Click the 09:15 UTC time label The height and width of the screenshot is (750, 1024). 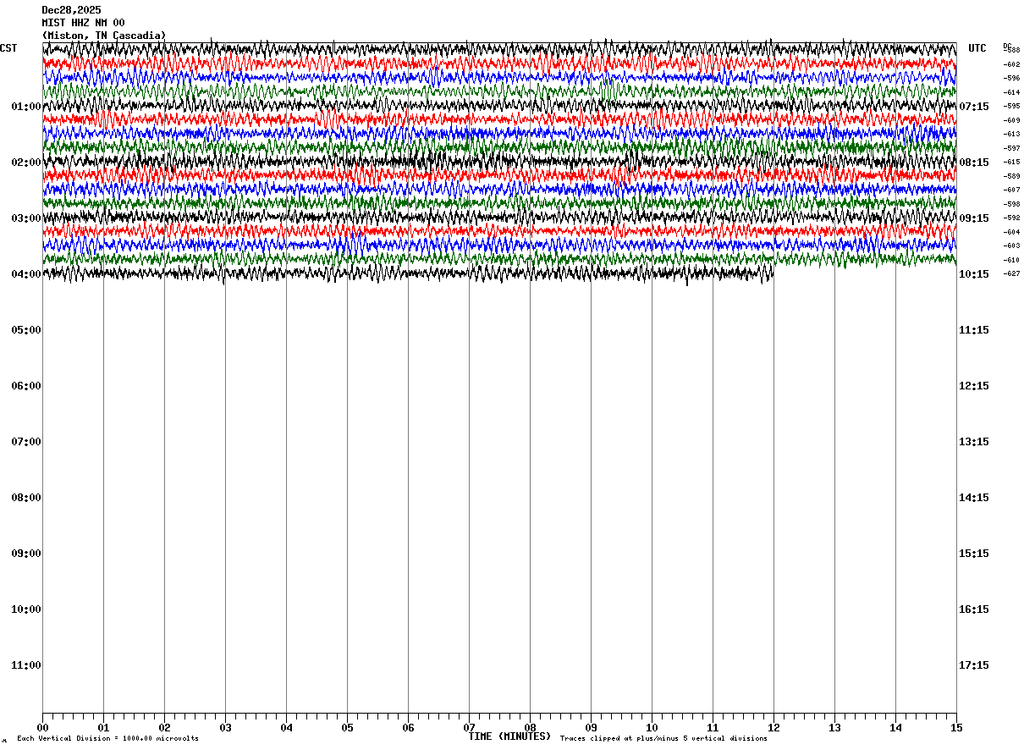[974, 218]
